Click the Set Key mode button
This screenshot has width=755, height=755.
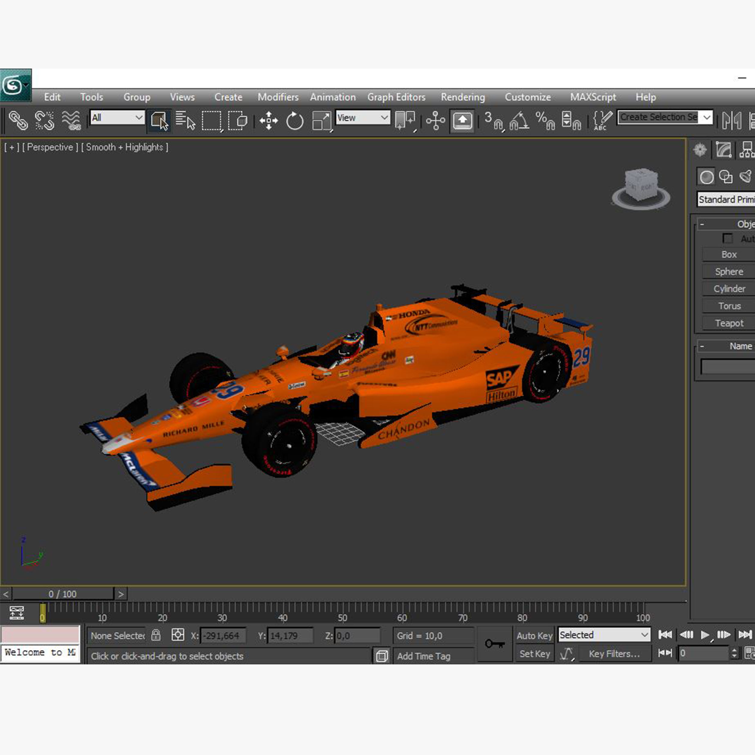pos(534,654)
